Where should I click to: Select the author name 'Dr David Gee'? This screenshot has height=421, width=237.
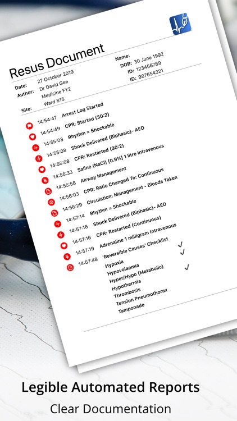[x=54, y=86]
